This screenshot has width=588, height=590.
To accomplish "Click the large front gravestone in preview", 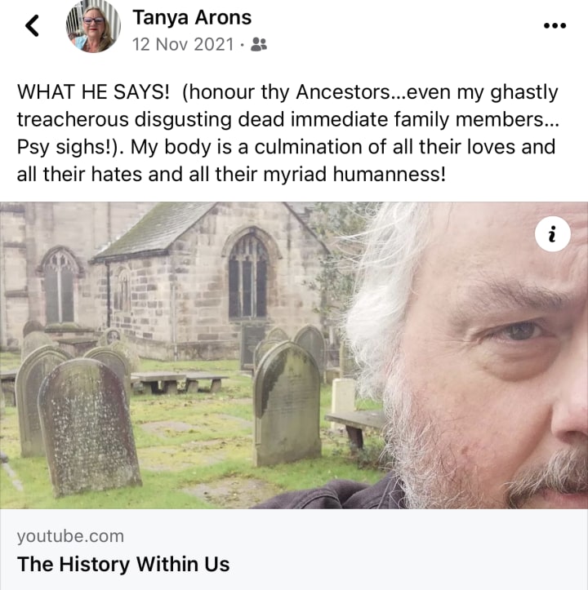I will [89, 427].
